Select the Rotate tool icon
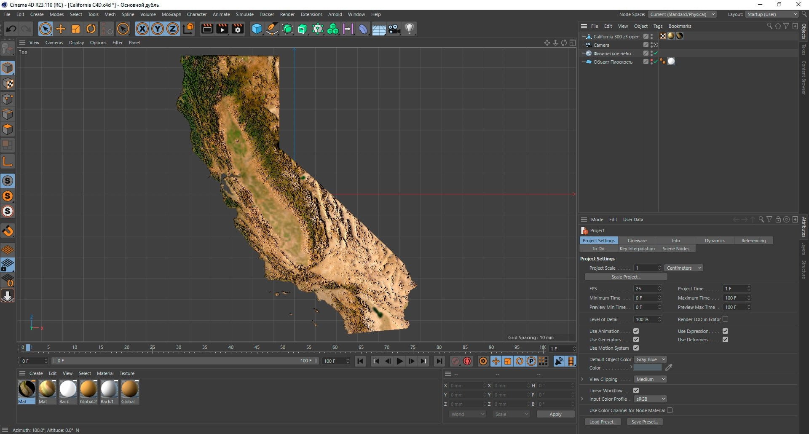Viewport: 809px width, 434px height. (91, 29)
